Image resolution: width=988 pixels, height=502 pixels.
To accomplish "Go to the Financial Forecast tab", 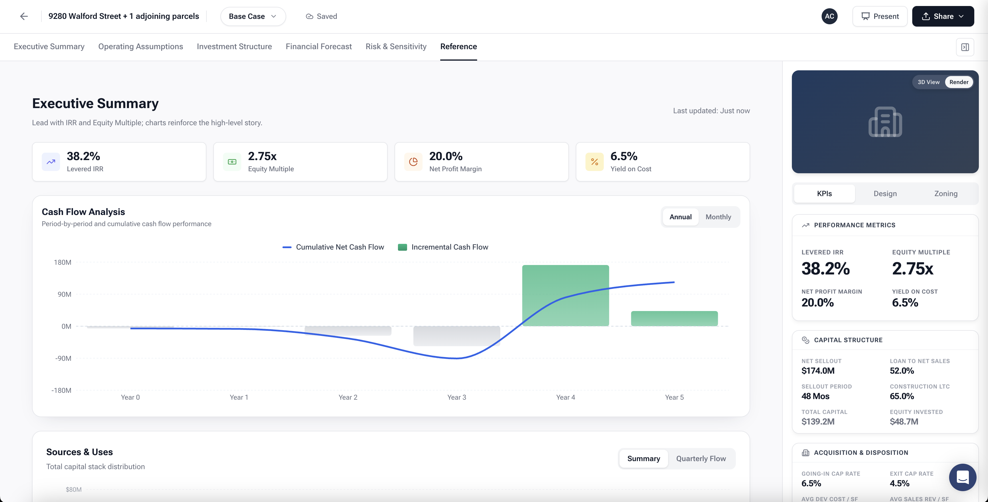I will tap(318, 46).
